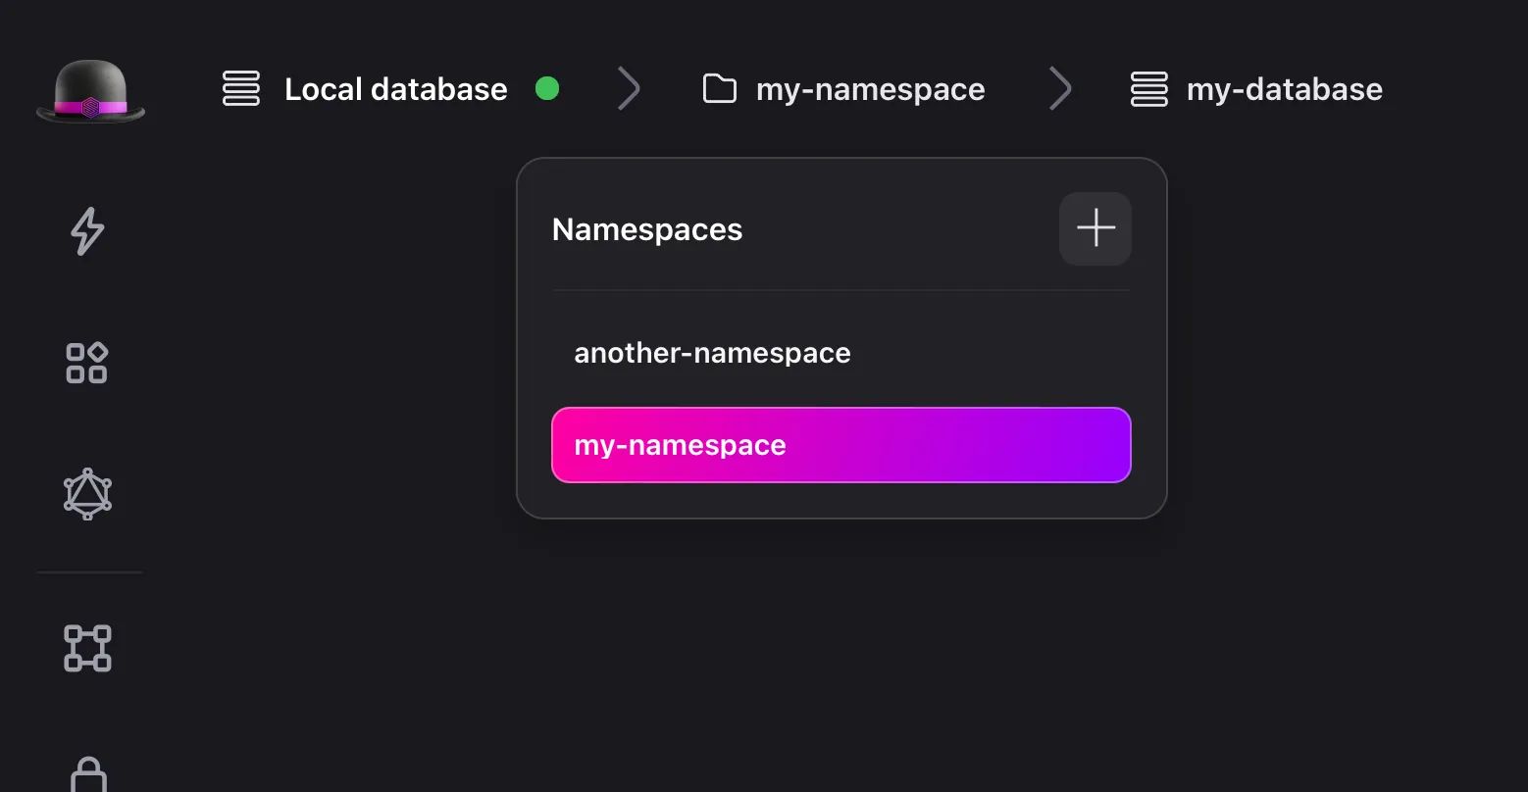Open the Local database breadcrumb
Viewport: 1528px width, 792px height.
tap(395, 88)
